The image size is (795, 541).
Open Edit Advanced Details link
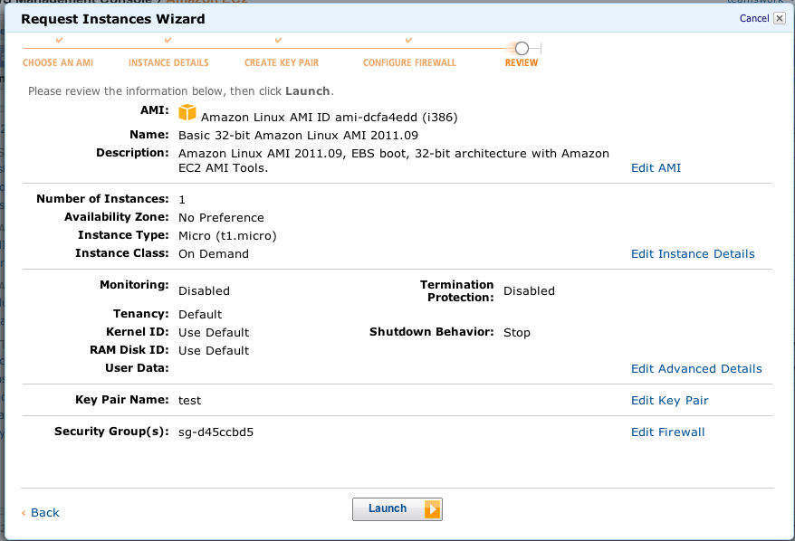point(696,369)
